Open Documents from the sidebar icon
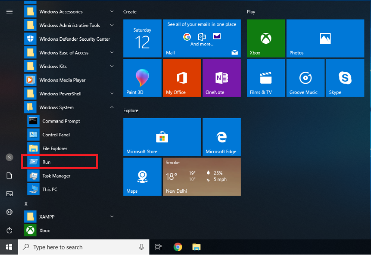The image size is (371, 255). click(9, 175)
